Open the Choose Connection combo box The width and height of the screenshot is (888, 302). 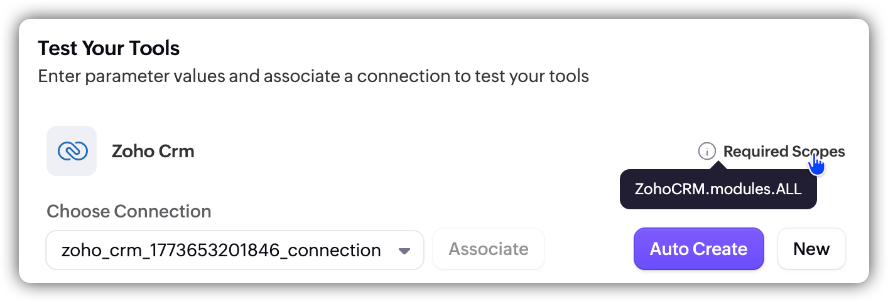(x=234, y=251)
